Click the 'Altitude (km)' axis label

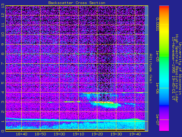click(150, 68)
